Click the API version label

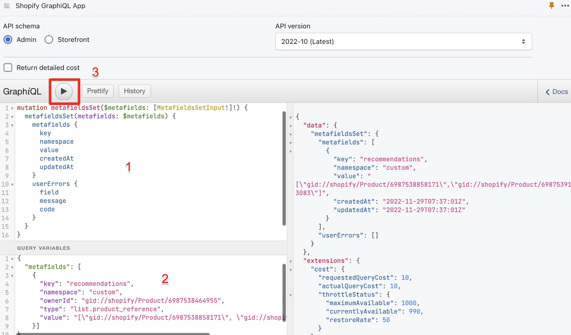pyautogui.click(x=293, y=26)
